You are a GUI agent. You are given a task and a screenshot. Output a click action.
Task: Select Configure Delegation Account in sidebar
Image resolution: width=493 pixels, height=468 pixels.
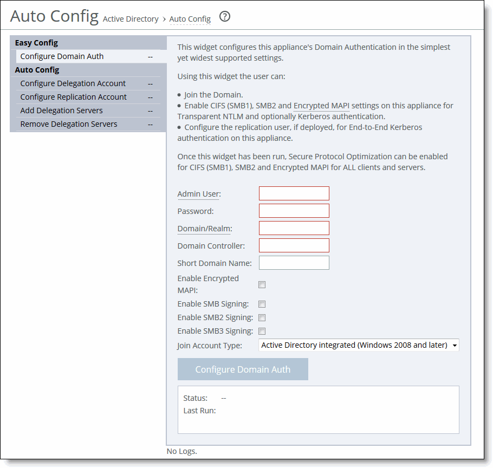point(72,83)
